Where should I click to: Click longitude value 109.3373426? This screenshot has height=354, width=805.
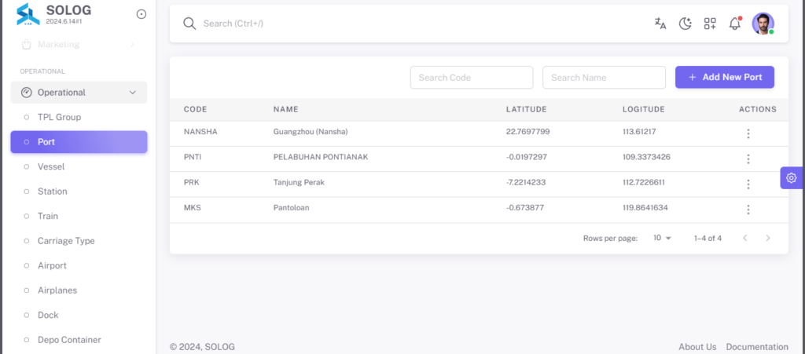[646, 157]
